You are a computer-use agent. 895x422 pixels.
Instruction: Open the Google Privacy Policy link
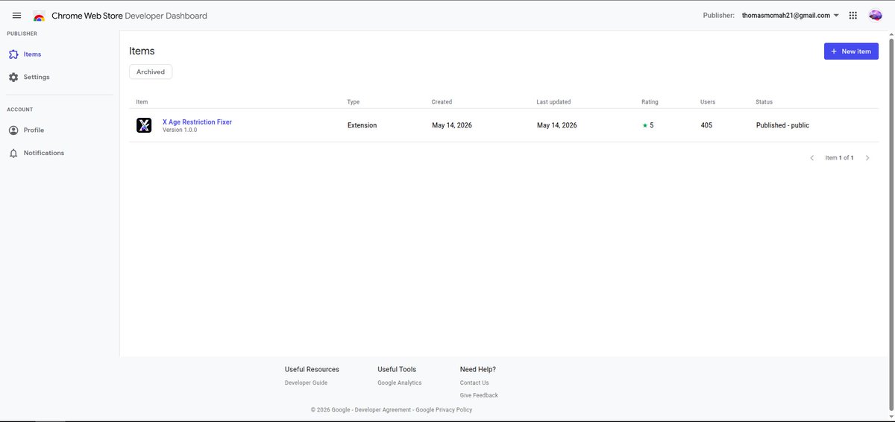[444, 410]
